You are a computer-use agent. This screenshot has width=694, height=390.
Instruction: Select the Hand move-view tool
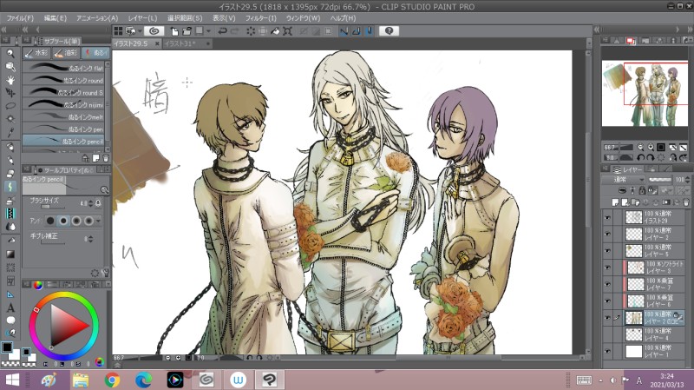[10, 80]
